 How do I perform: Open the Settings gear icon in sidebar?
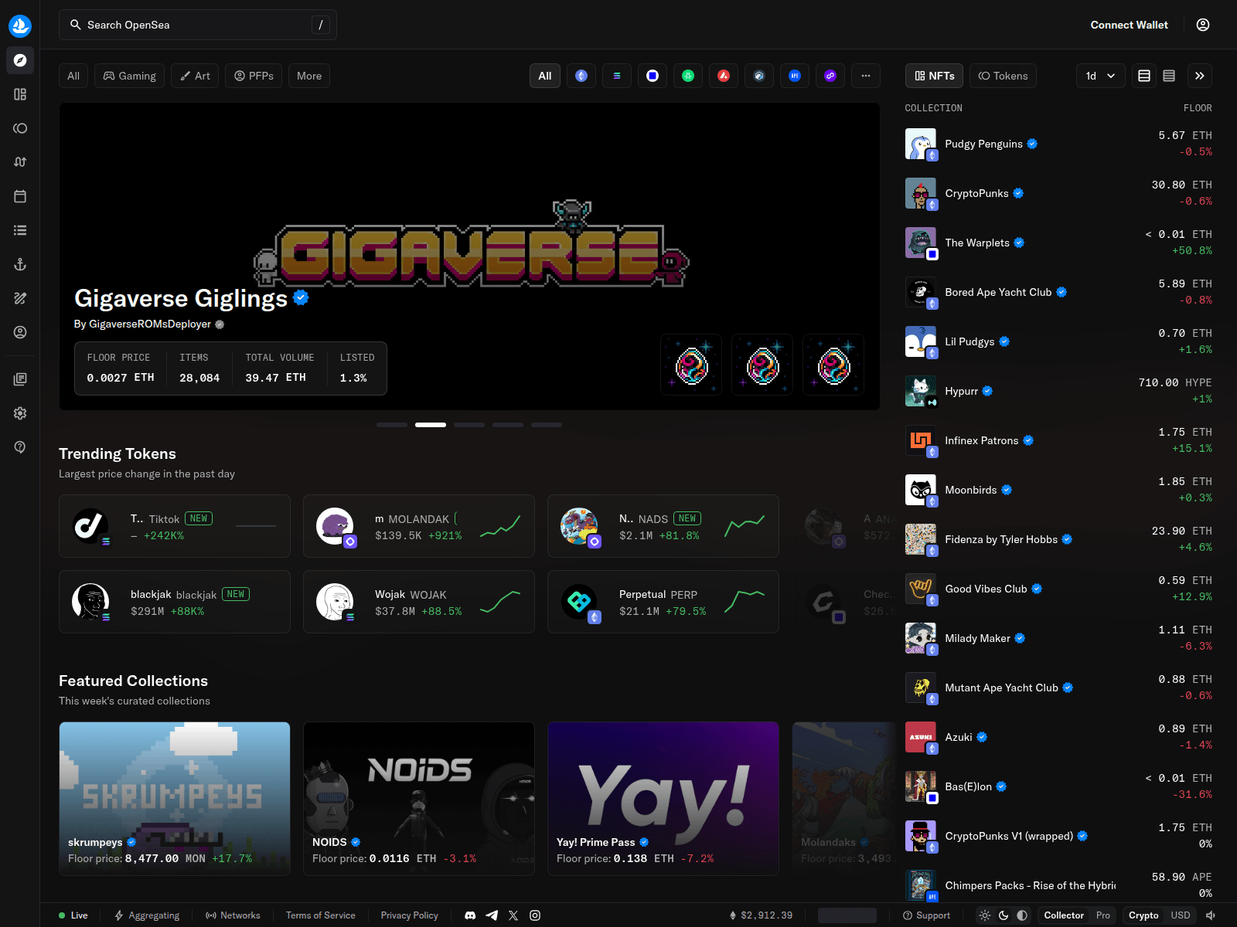click(20, 413)
